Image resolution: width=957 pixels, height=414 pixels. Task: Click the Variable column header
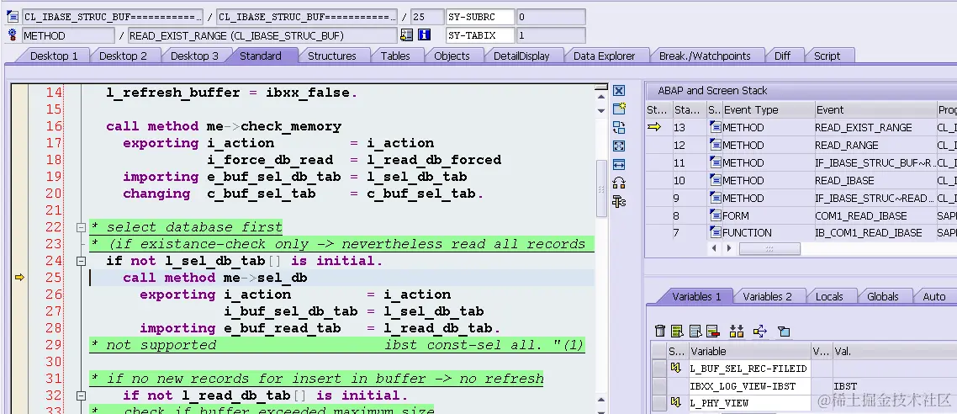click(x=748, y=351)
